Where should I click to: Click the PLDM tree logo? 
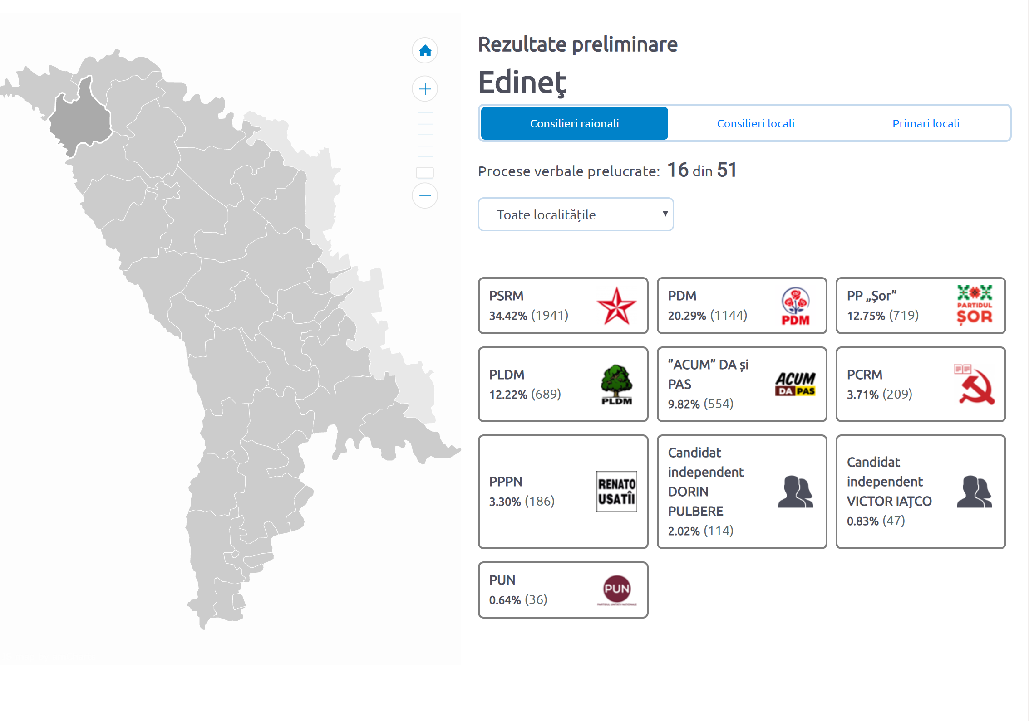(x=616, y=385)
